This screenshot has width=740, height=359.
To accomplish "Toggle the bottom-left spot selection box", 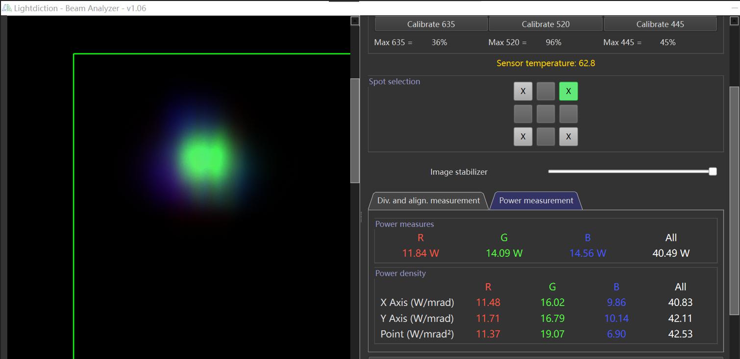I will pos(523,137).
